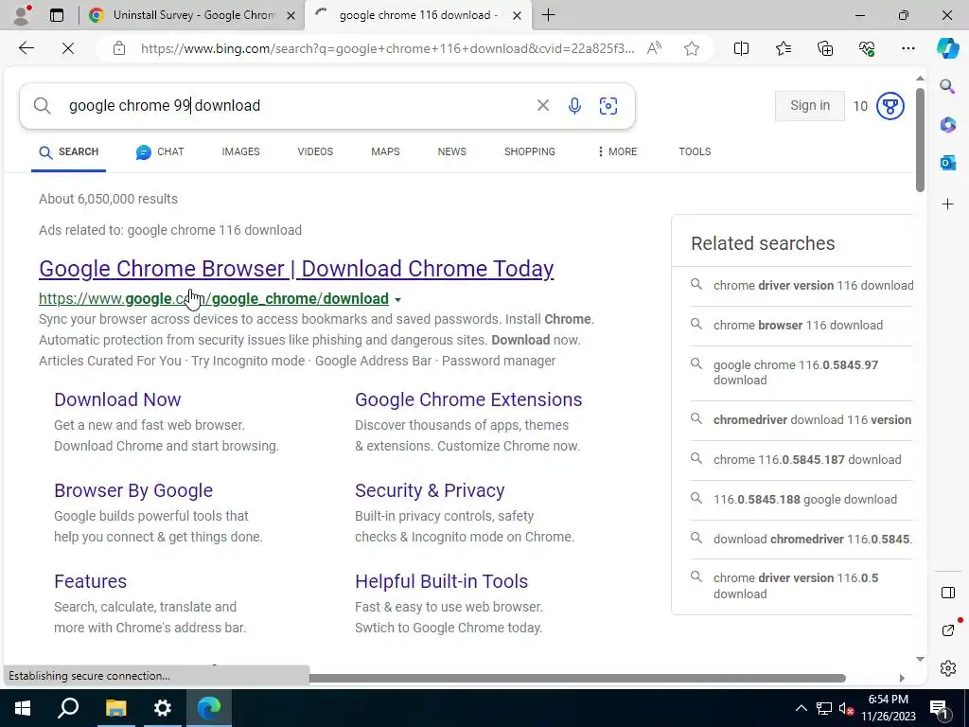Search using an image icon

608,106
